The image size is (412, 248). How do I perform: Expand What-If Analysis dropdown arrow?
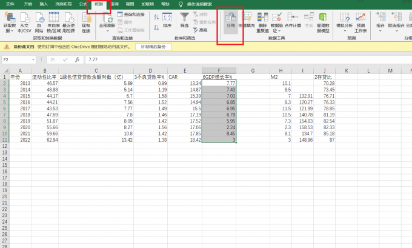[345, 31]
